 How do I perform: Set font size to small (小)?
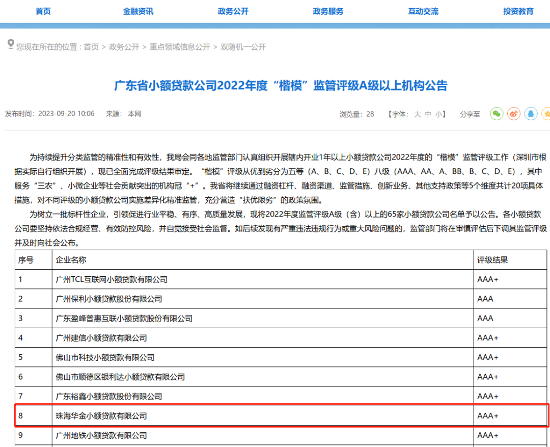point(439,114)
